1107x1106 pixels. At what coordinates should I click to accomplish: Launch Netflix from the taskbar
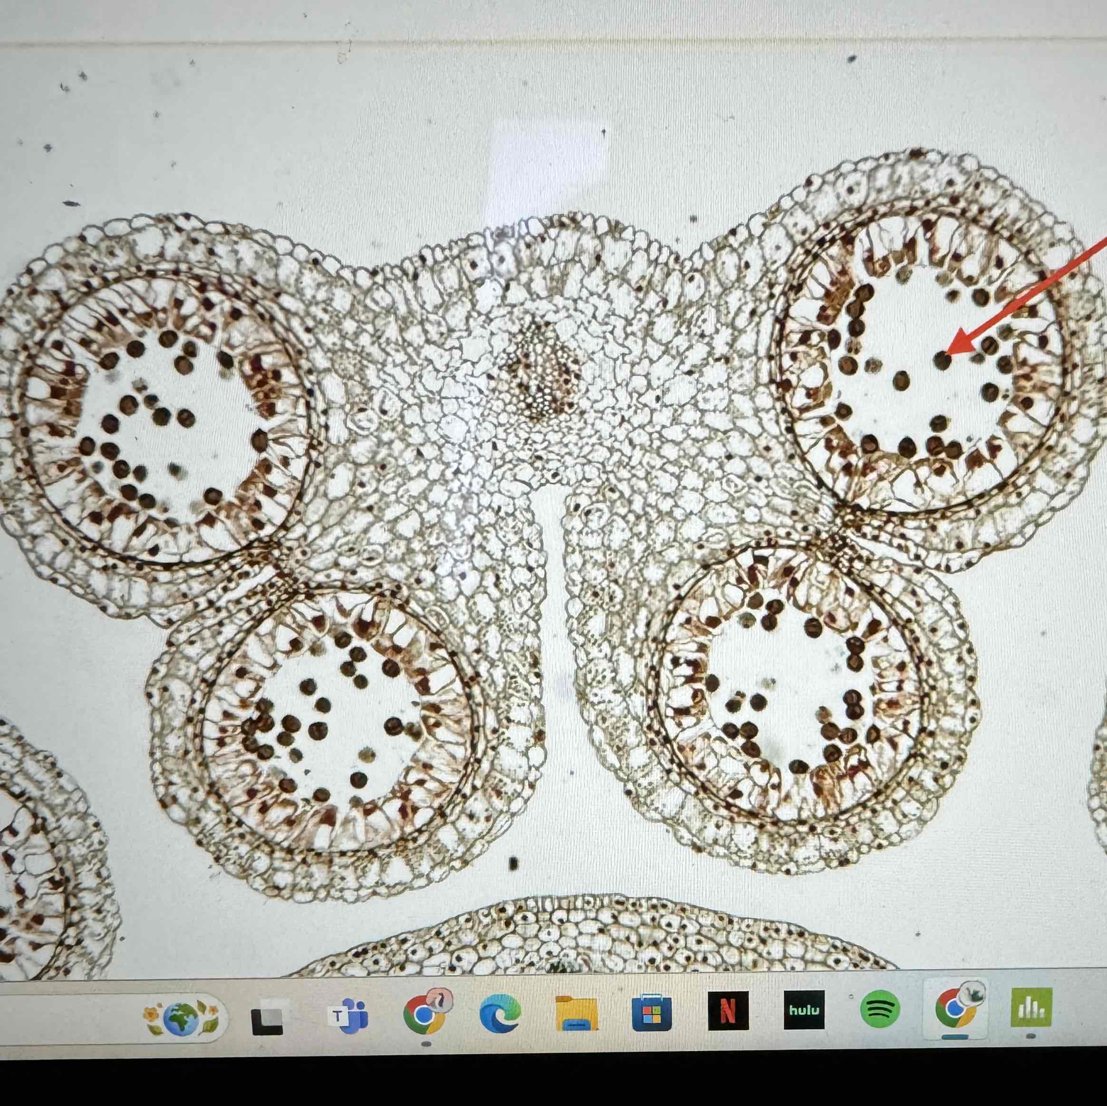point(728,1011)
